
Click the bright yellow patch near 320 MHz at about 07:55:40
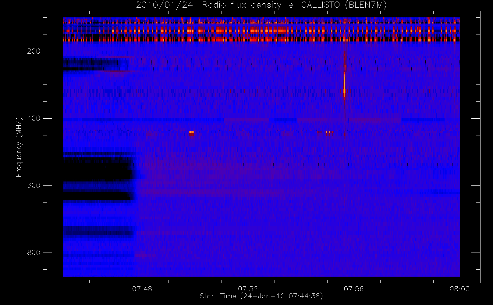click(345, 91)
